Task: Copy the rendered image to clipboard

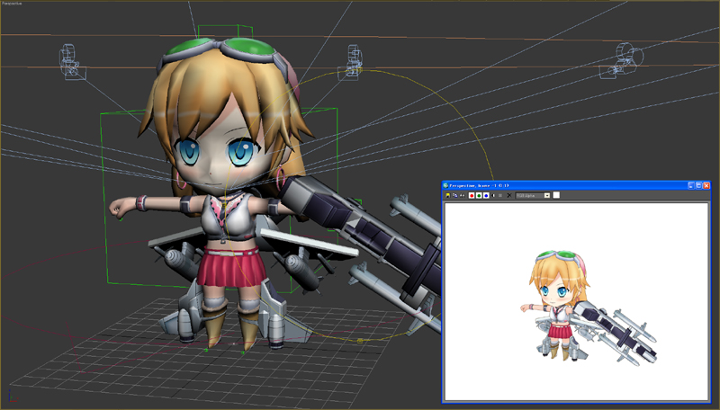Action: (454, 195)
